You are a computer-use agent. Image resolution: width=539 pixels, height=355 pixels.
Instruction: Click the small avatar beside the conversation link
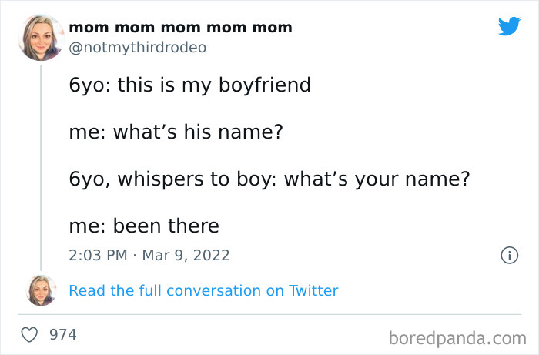click(x=41, y=290)
